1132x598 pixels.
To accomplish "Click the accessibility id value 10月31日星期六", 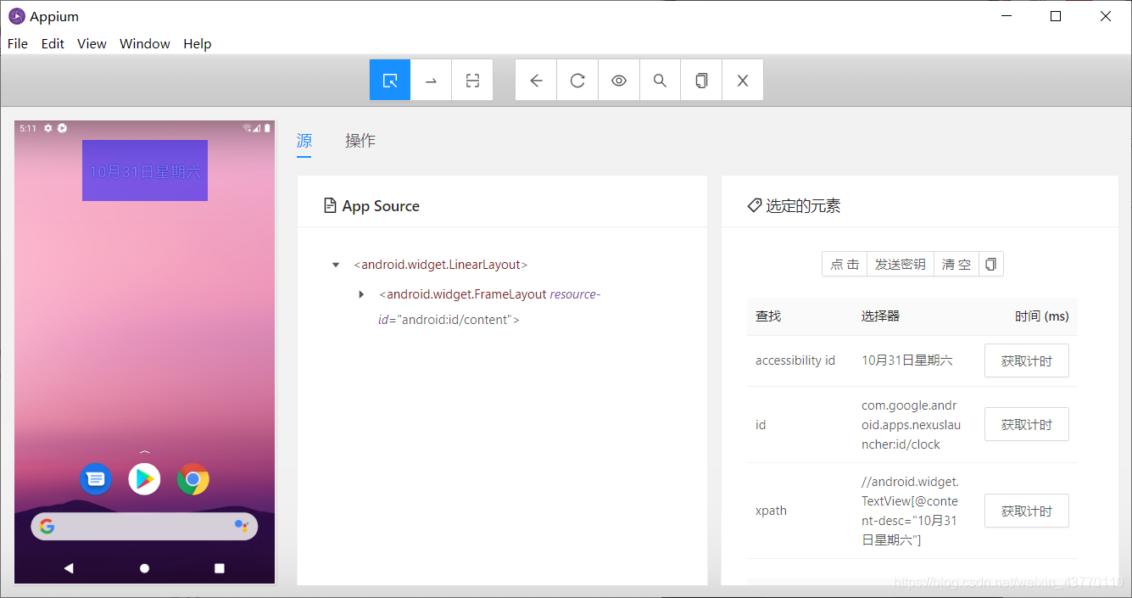I will (906, 360).
